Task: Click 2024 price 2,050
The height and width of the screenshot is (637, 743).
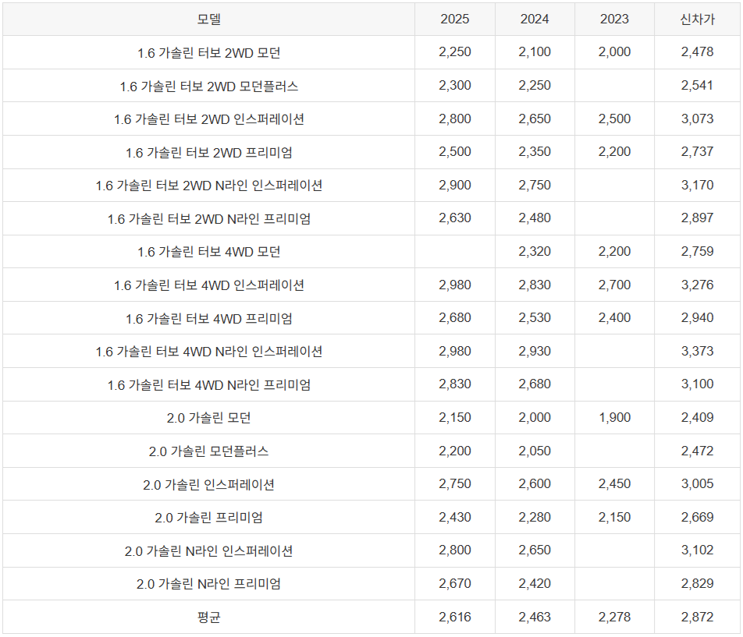Action: tap(535, 451)
